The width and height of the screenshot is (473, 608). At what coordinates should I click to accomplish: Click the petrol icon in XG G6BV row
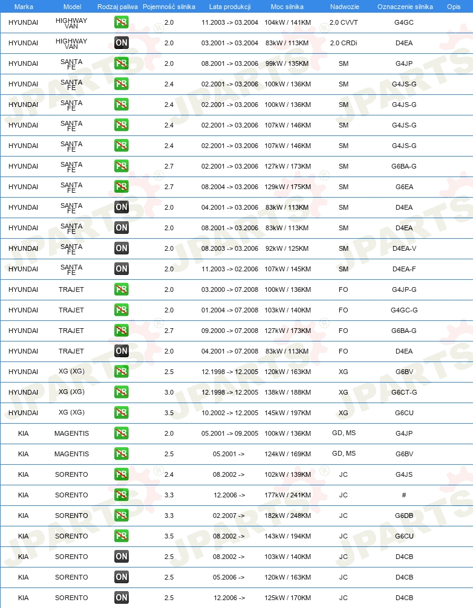click(x=122, y=372)
